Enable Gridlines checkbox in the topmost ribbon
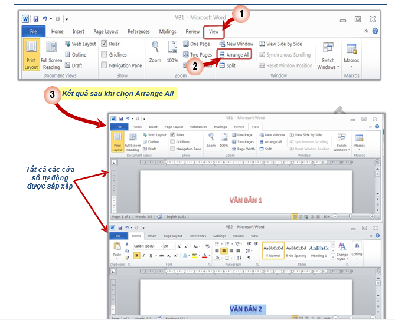The height and width of the screenshot is (320, 395). tap(104, 55)
